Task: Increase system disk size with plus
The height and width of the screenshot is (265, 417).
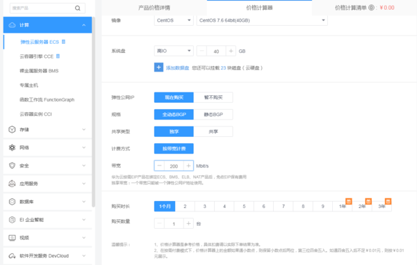Action: [x=231, y=51]
